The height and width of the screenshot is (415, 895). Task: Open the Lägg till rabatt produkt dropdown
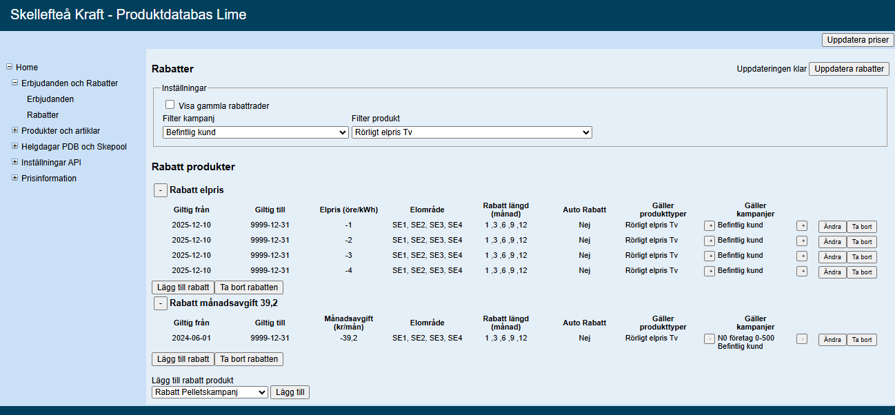210,392
